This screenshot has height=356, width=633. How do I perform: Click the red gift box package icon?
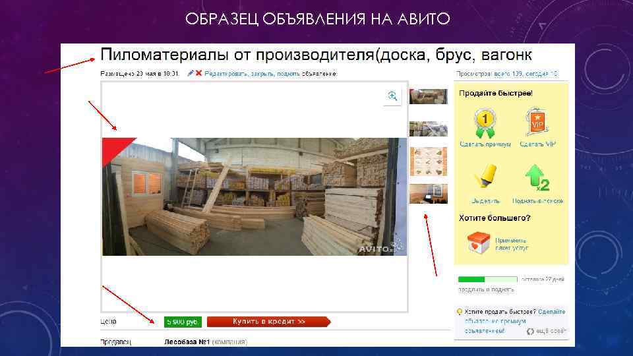coord(479,242)
